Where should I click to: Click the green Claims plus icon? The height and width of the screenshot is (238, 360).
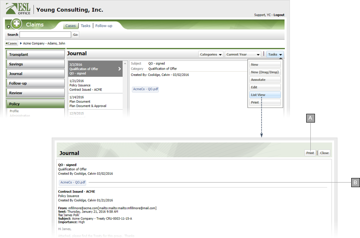[x=17, y=25]
